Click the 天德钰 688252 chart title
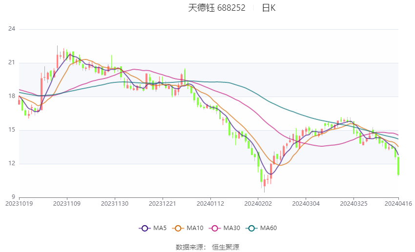415x252 pixels. 217,8
